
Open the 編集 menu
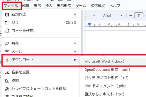(26, 6)
